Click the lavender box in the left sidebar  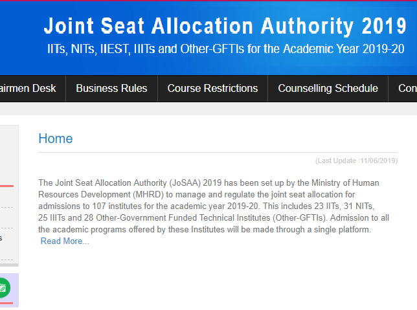[x=9, y=289]
